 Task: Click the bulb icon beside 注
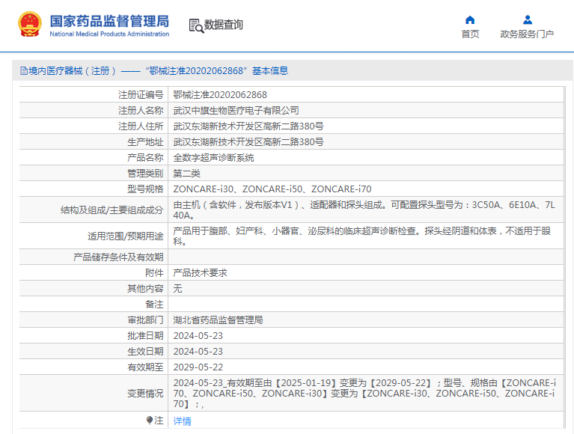(150, 421)
